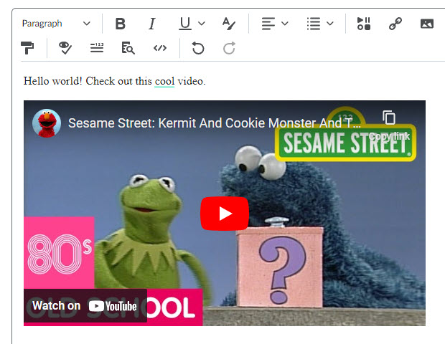Open the text color picker
Screen dimensions: 445x344
coord(229,24)
